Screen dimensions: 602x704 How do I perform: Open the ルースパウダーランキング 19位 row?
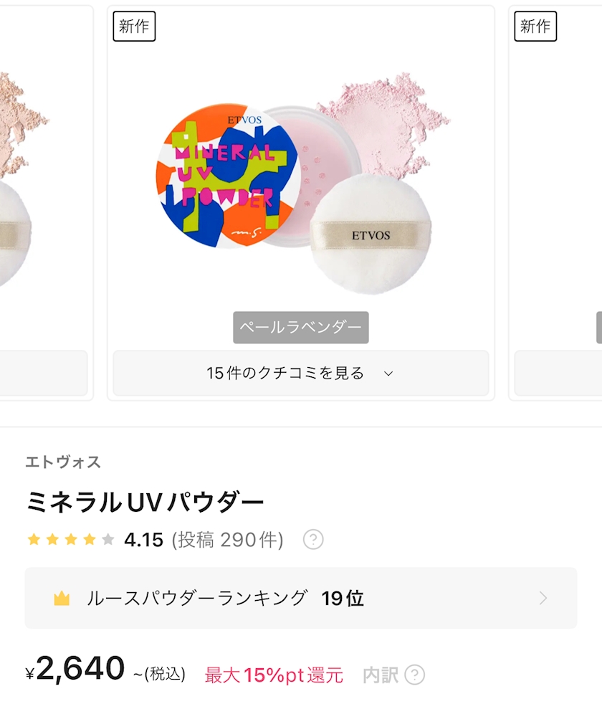(x=300, y=599)
